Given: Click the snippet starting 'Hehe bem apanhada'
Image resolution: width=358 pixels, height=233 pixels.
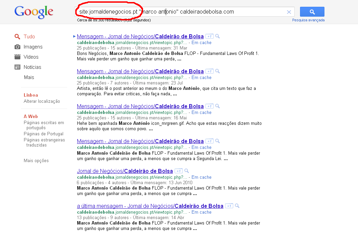Looking at the screenshot, I should click(x=169, y=126).
